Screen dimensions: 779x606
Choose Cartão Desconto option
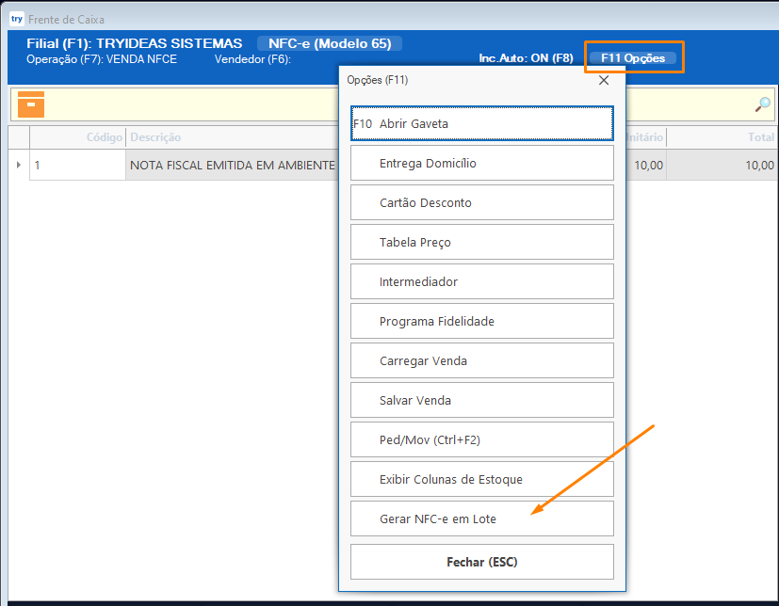coord(482,202)
